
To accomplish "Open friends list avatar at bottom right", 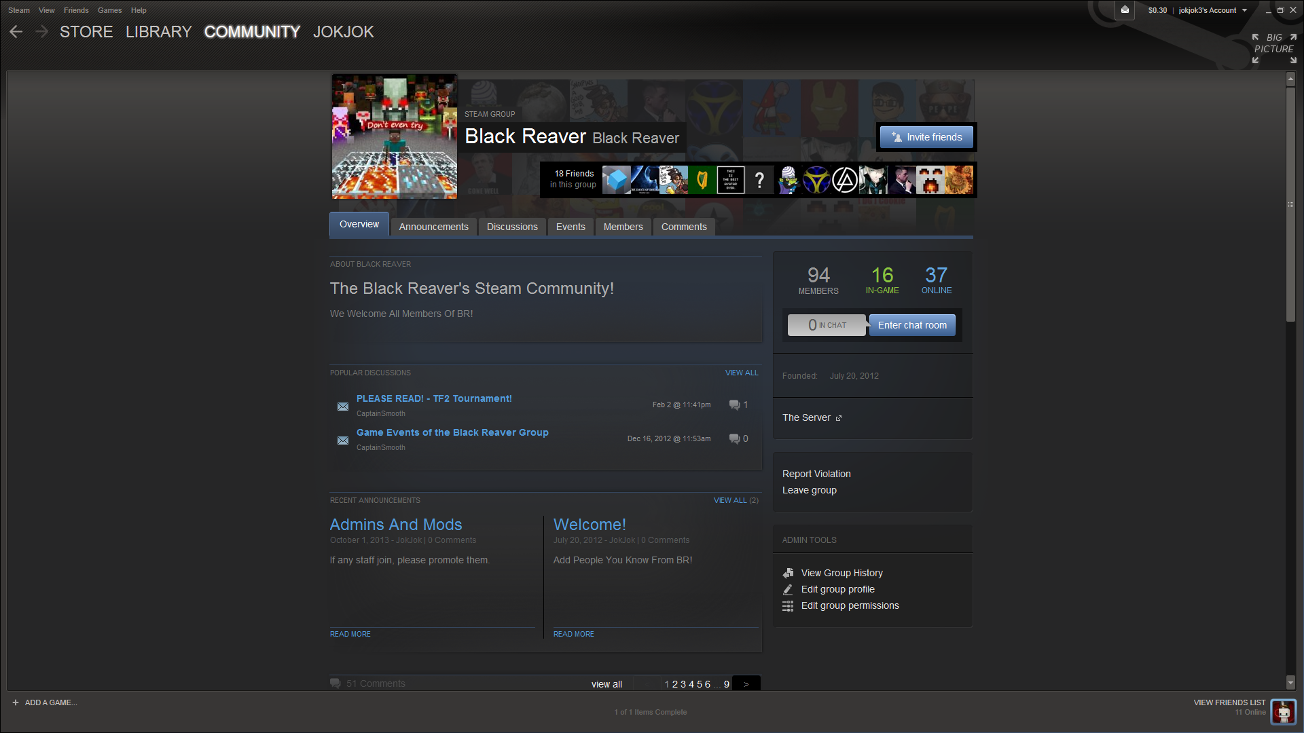I will (1283, 712).
